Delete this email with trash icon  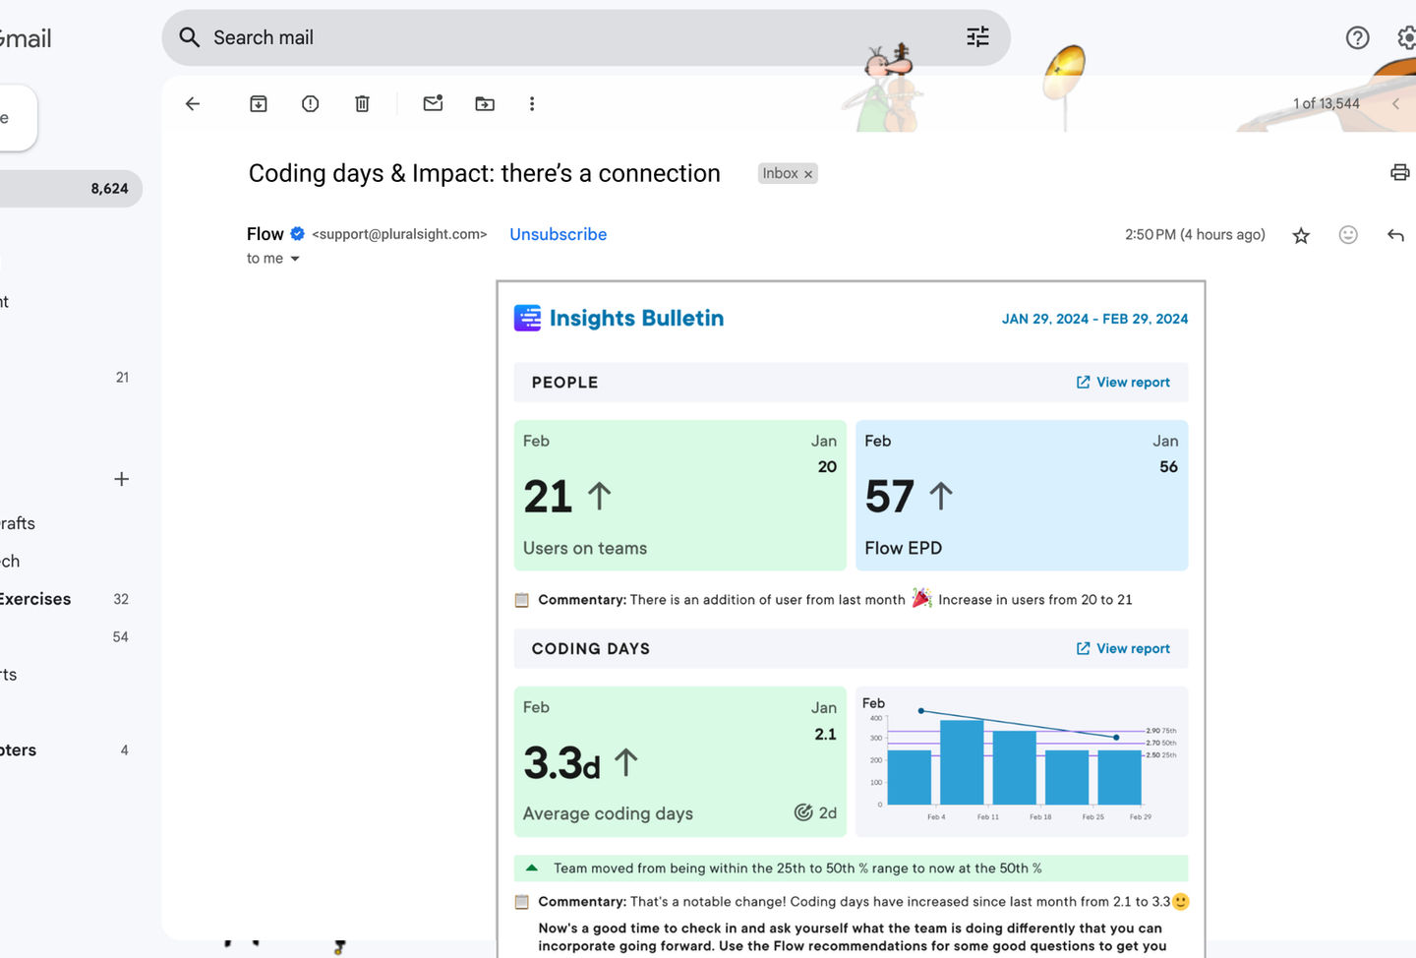pyautogui.click(x=362, y=103)
